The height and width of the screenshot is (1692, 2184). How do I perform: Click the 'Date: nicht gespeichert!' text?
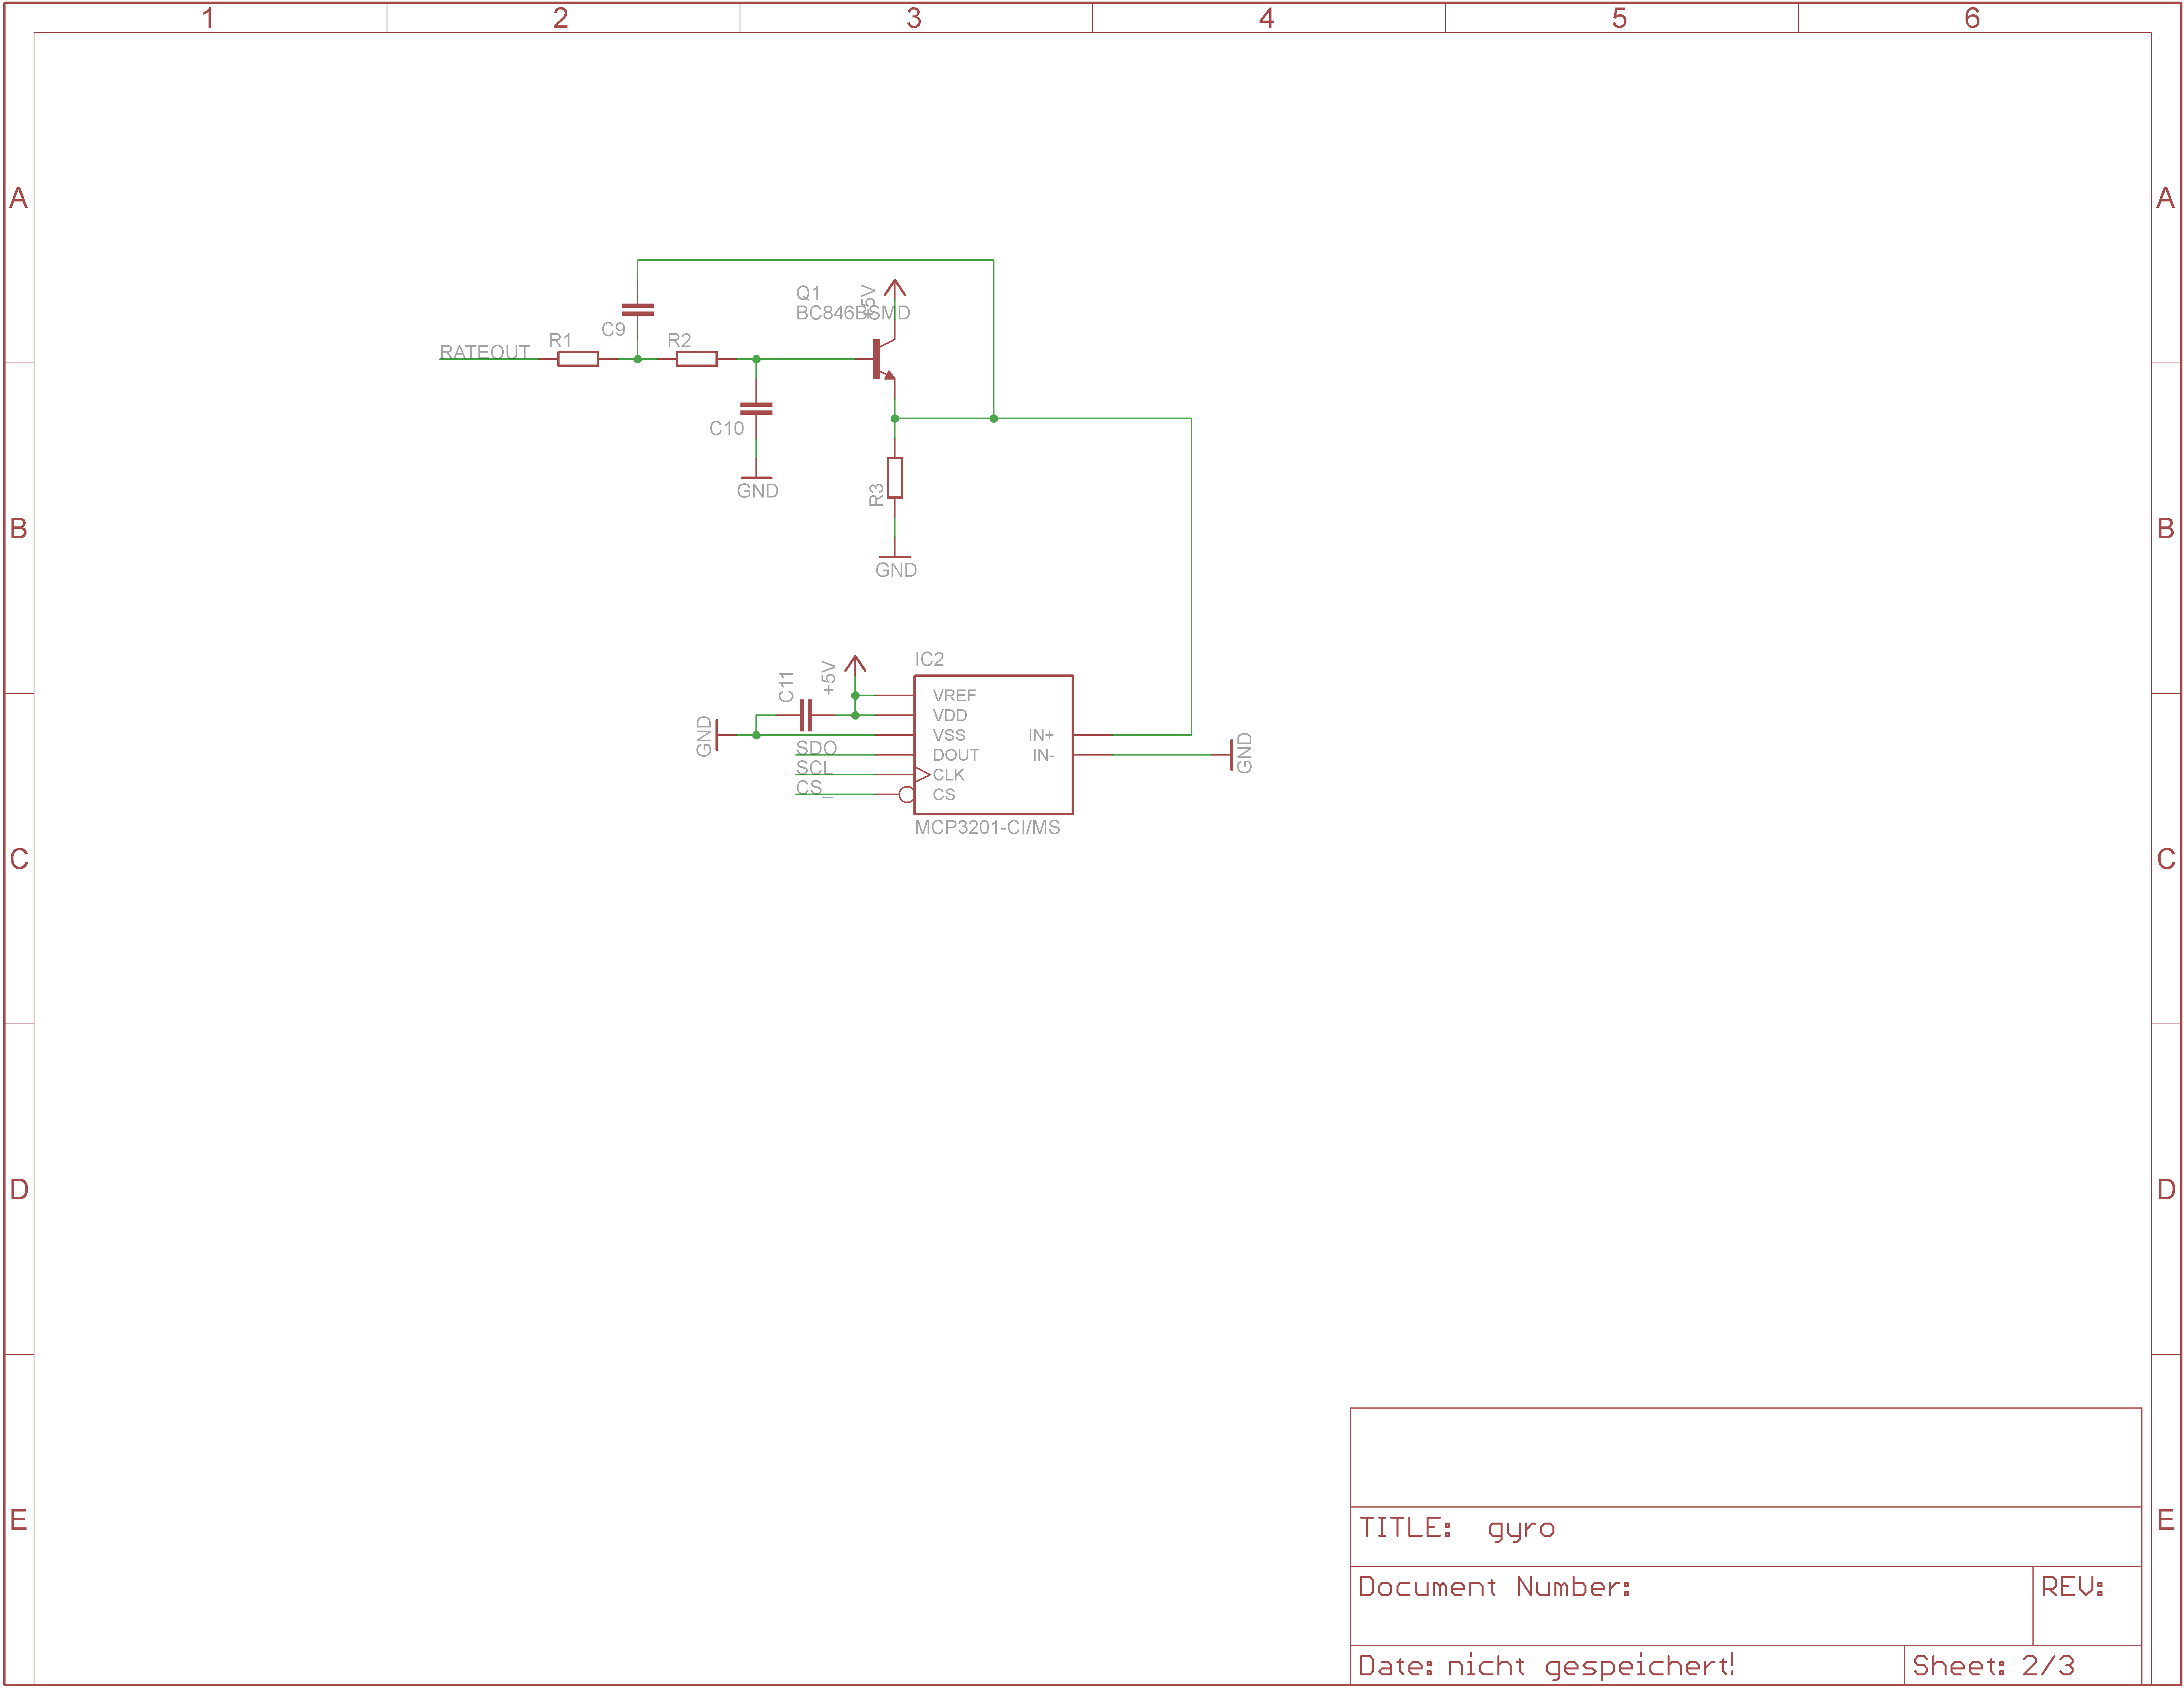(1546, 1666)
